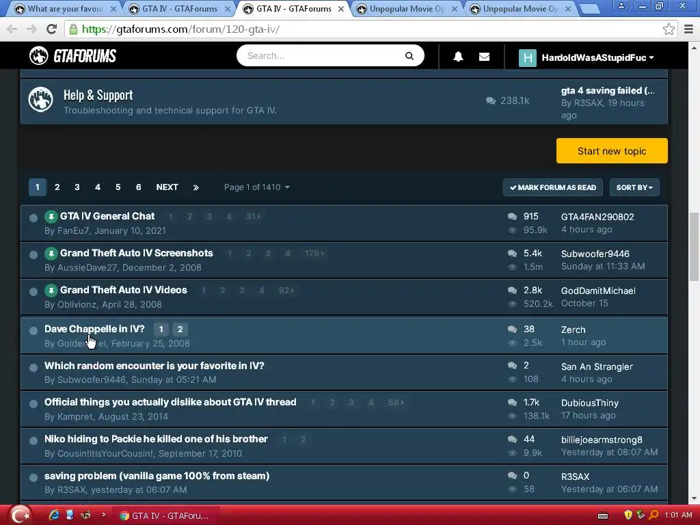Screen dimensions: 700x525
Task: Toggle unread marker for Grand Theft Auto IV Screenshots
Action: point(33,255)
